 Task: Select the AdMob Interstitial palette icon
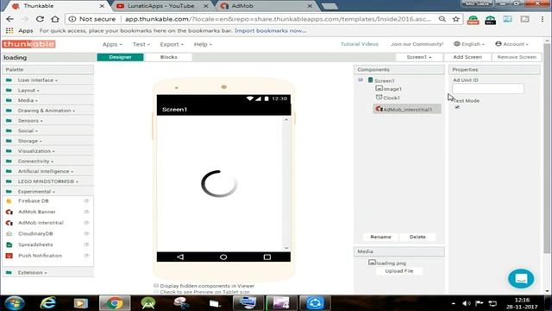coord(9,223)
